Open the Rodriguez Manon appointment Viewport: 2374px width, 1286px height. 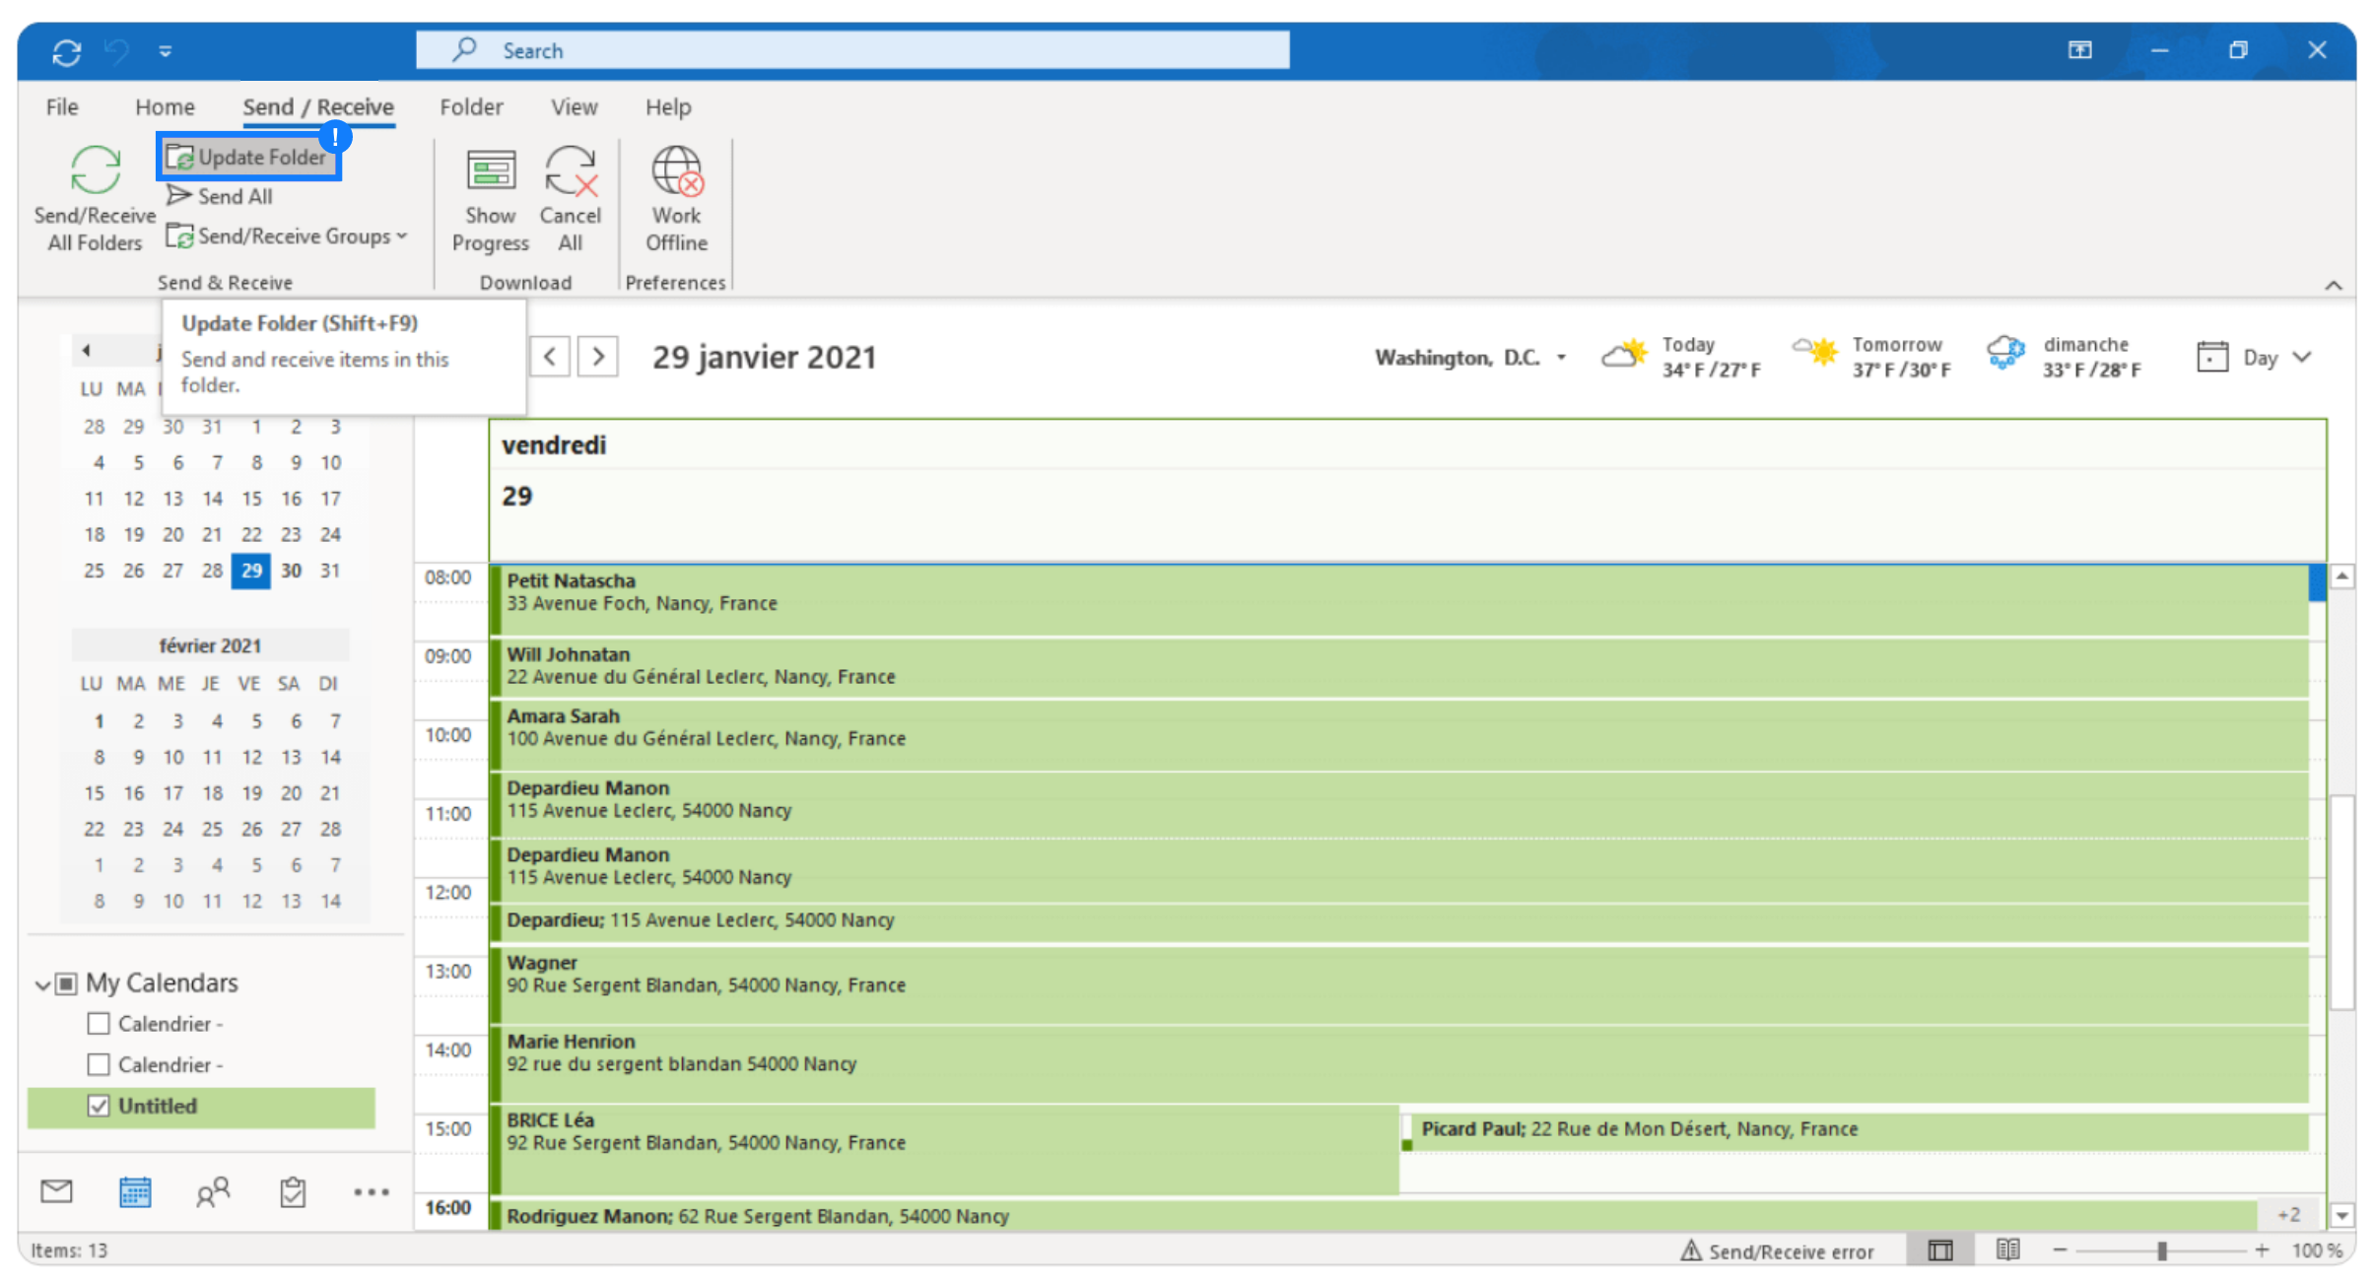(1375, 1215)
